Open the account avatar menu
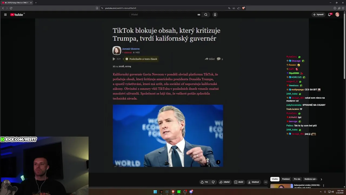 [337, 15]
